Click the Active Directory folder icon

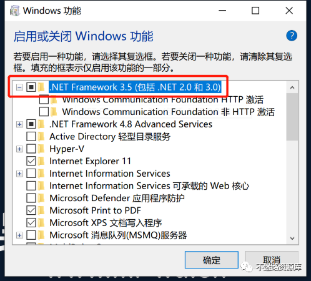tap(41, 137)
